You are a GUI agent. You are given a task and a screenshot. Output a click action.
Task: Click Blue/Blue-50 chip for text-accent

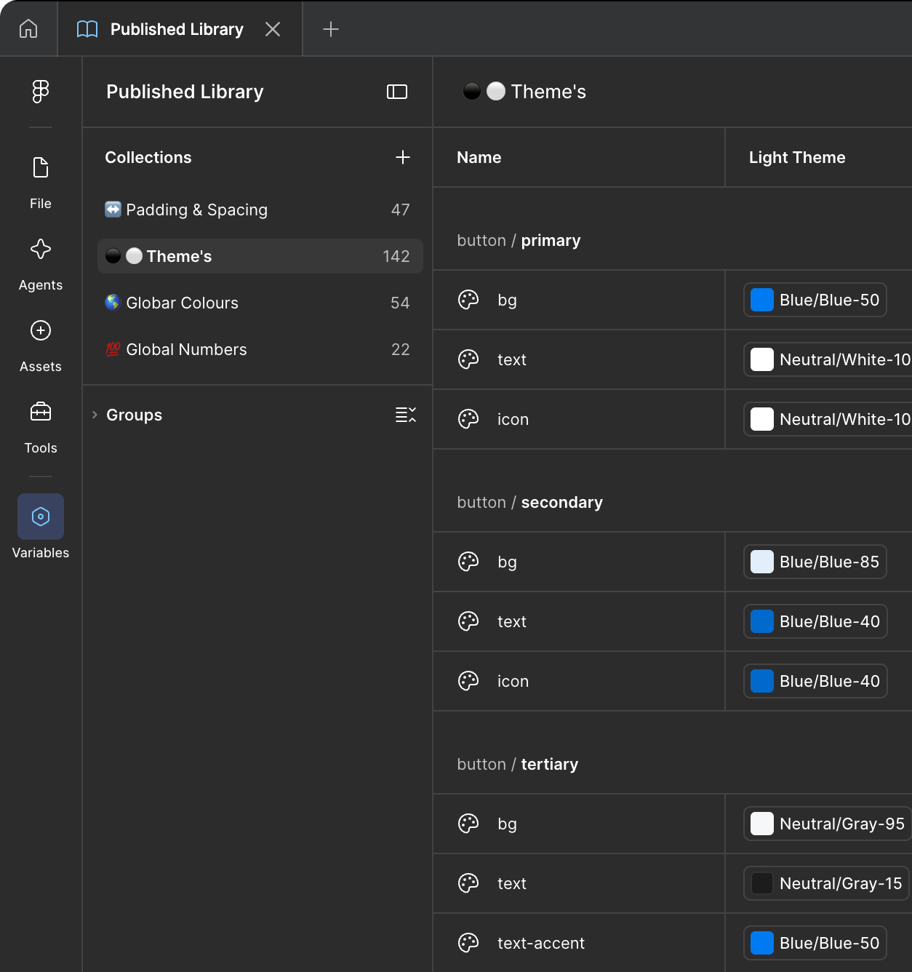tap(815, 943)
